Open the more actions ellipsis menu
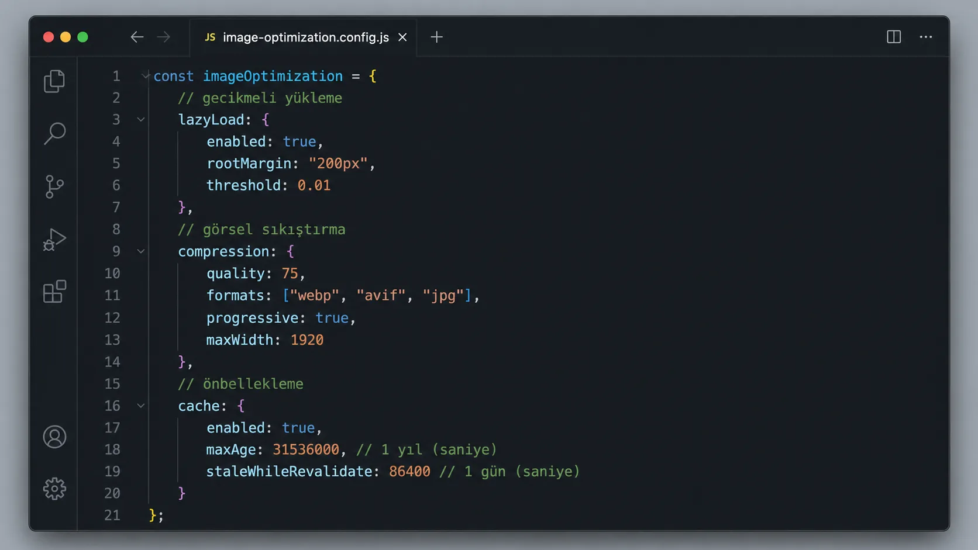978x550 pixels. click(926, 37)
